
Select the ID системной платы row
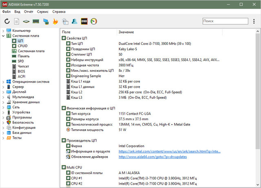103,173
